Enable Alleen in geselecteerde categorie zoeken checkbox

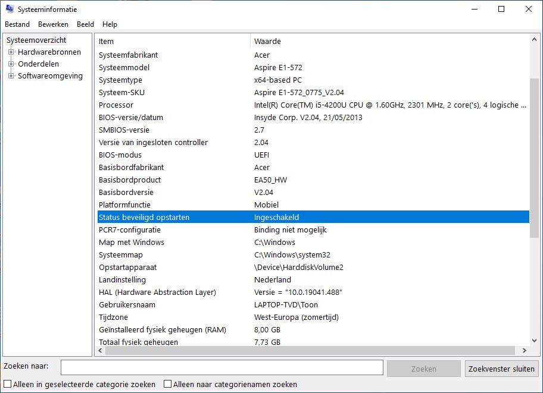coord(8,385)
